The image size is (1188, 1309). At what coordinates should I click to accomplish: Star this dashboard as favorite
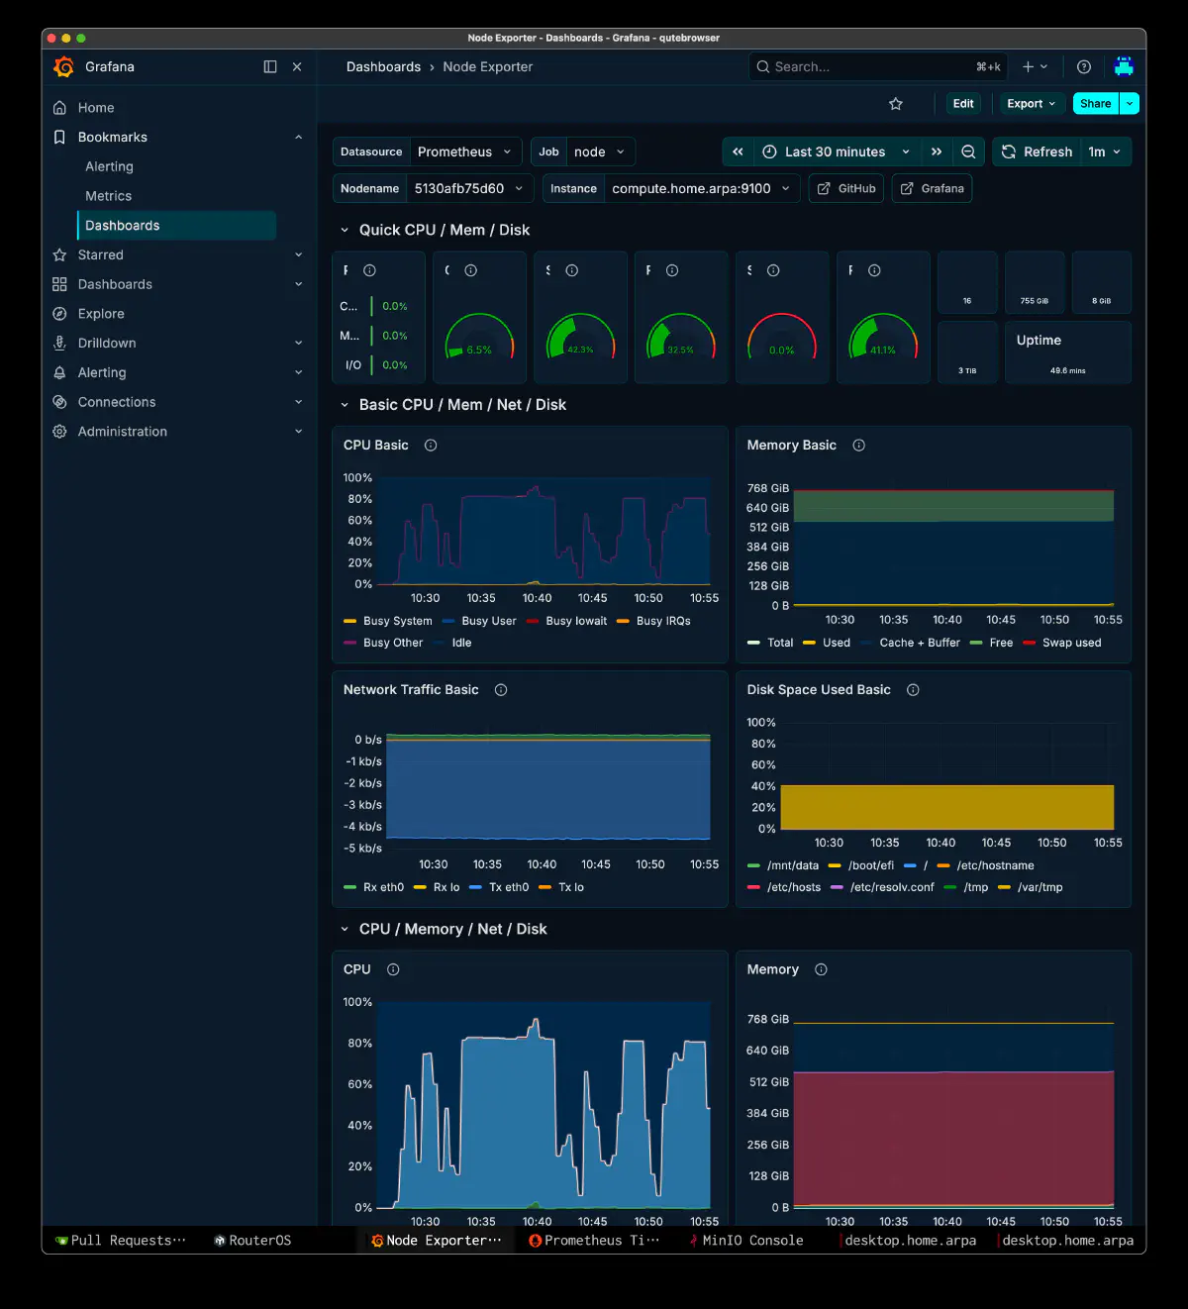(896, 103)
